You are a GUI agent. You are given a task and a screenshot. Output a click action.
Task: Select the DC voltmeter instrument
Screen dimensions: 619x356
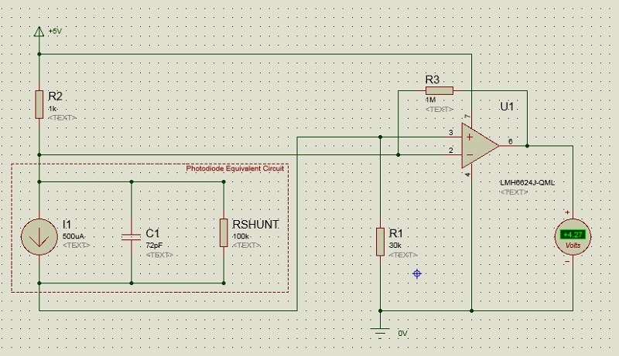(x=573, y=237)
